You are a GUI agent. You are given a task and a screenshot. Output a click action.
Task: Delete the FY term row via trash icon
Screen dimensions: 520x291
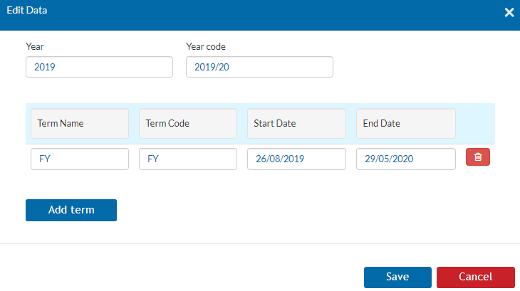477,157
